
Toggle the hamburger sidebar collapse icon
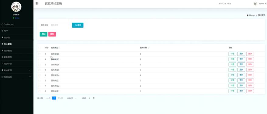(x=37, y=4)
